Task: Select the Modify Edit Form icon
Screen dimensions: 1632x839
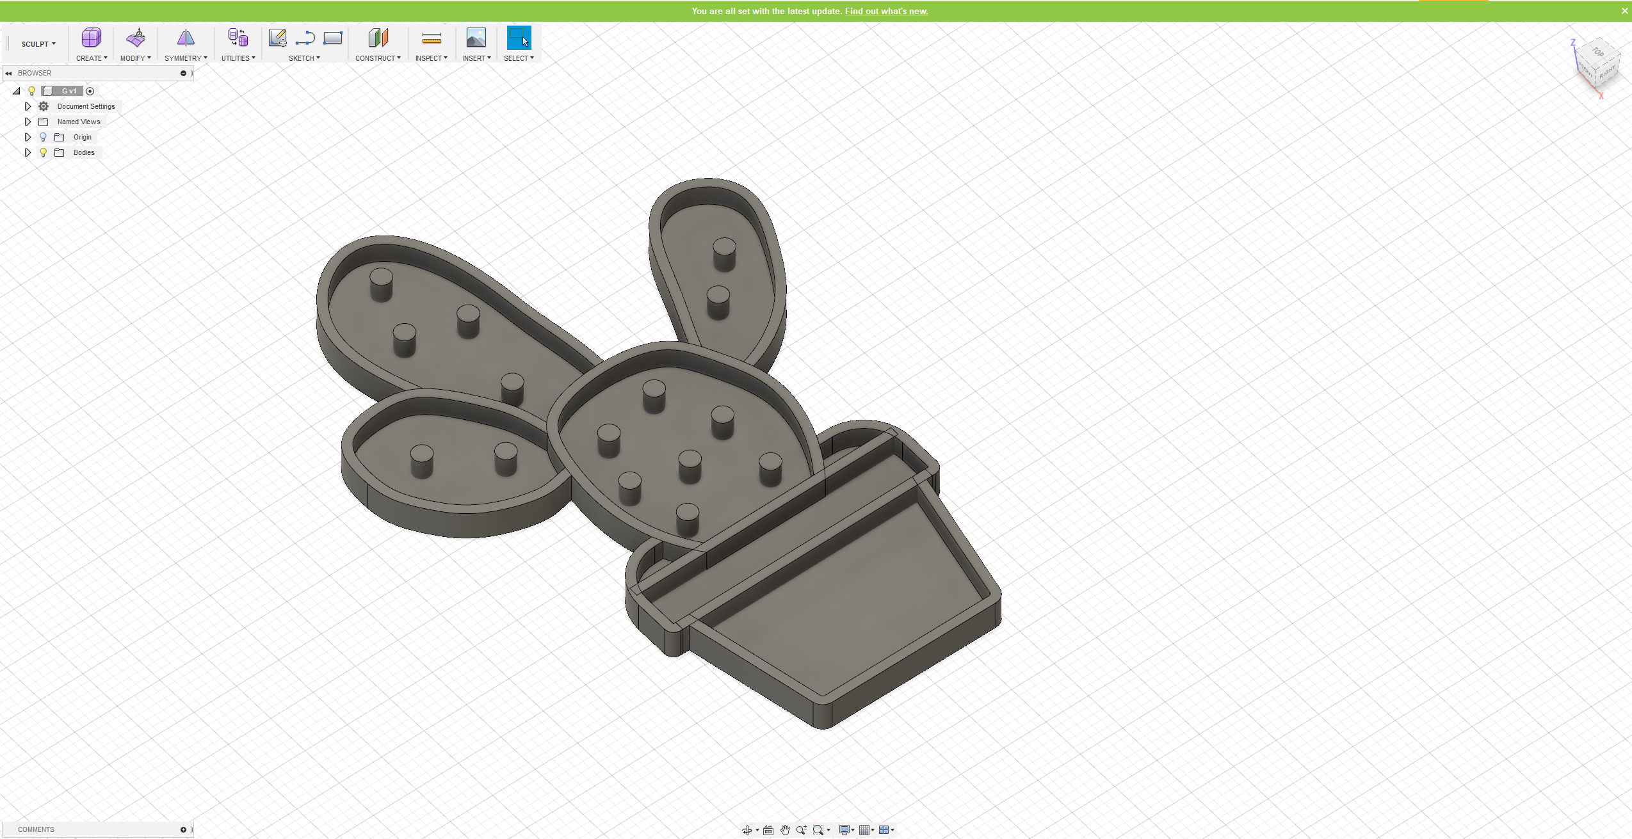Action: (x=136, y=38)
